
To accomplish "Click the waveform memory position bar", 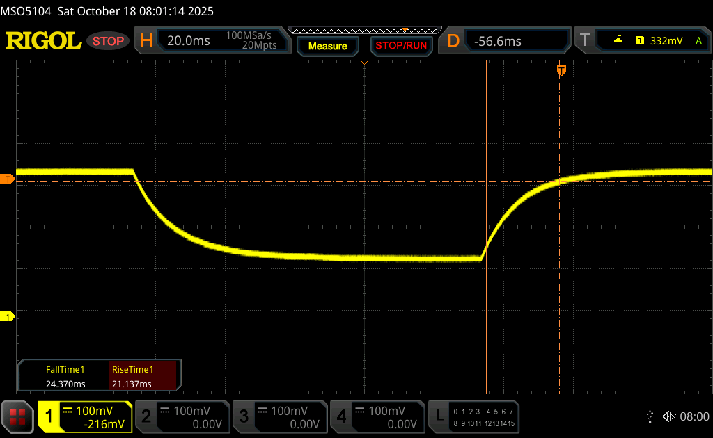I will [x=364, y=30].
